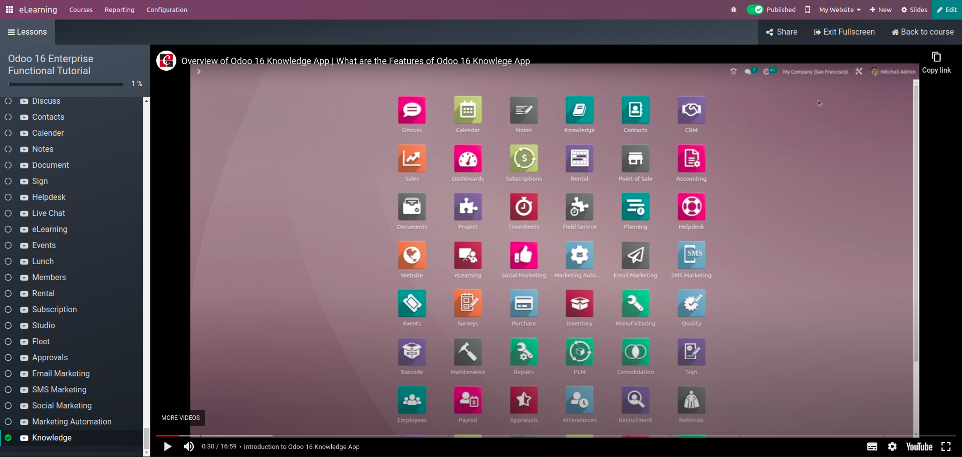962x457 pixels.
Task: Exit Fullscreen view
Action: [x=844, y=32]
